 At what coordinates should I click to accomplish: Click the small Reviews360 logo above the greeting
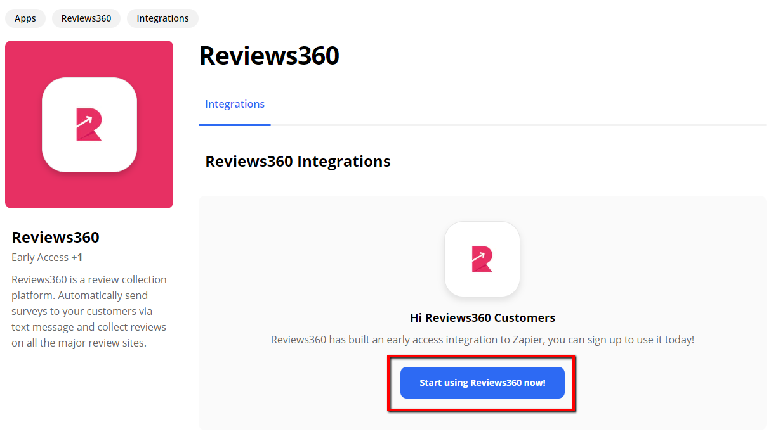pyautogui.click(x=482, y=259)
